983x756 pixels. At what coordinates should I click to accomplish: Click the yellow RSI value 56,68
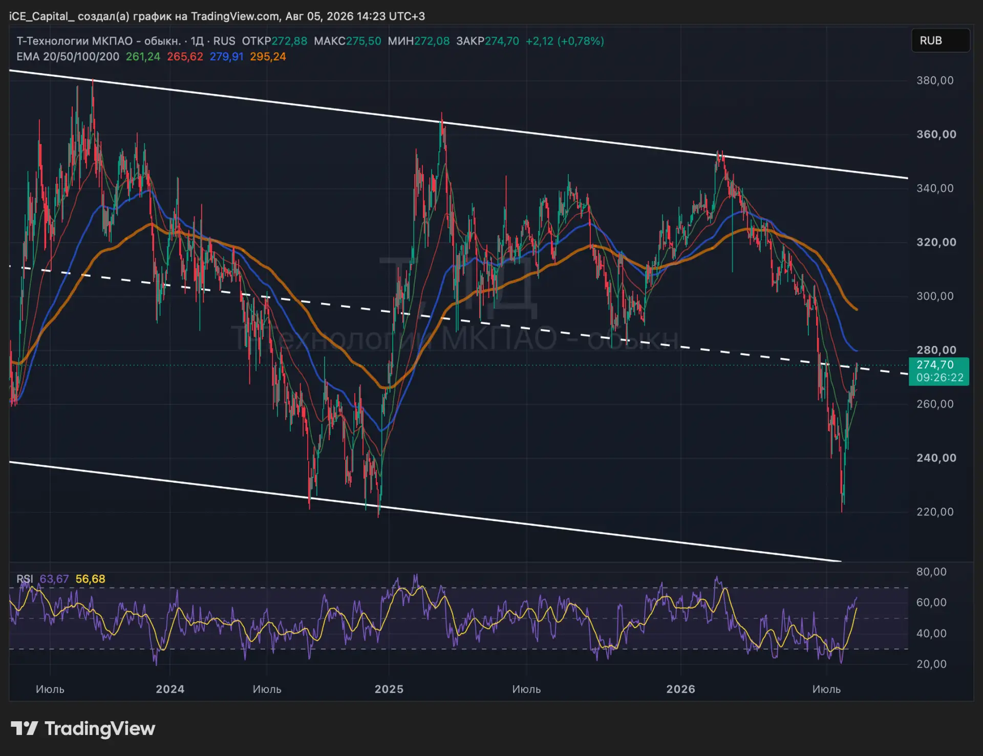(90, 579)
